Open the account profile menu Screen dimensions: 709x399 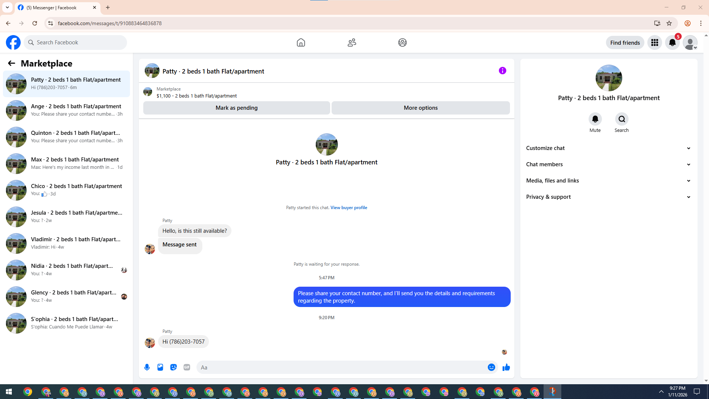tap(690, 42)
